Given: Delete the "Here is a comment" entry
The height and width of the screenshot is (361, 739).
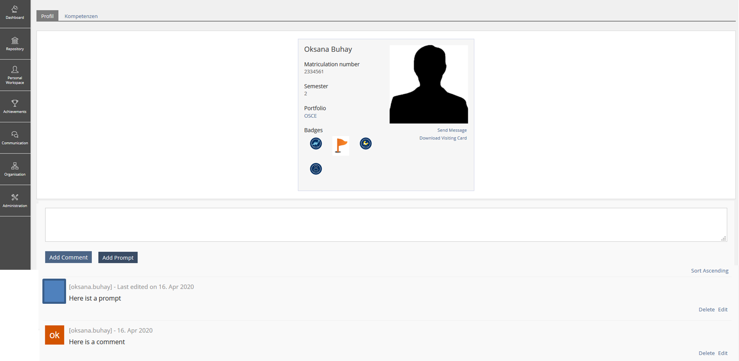Looking at the screenshot, I should point(706,353).
